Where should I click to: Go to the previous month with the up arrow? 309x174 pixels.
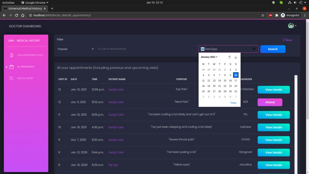(x=230, y=57)
